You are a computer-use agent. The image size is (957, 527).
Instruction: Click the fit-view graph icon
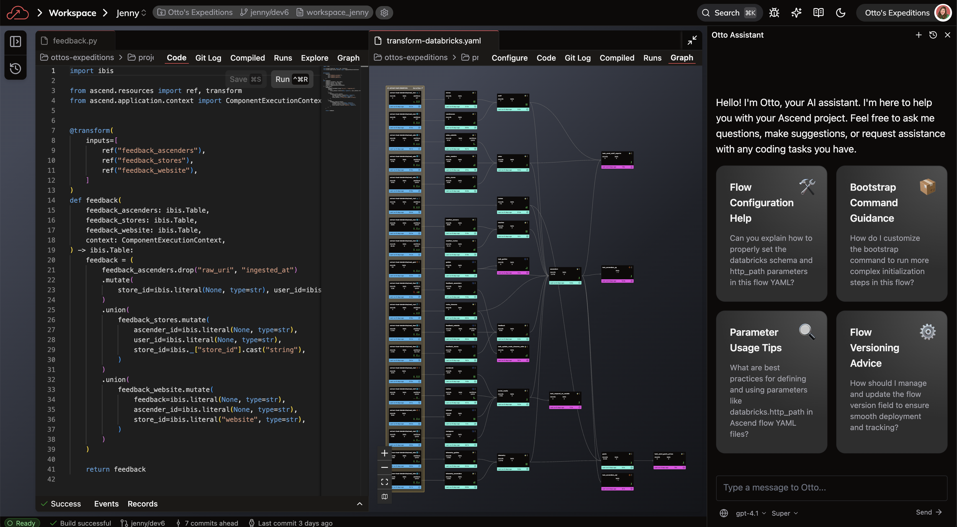(385, 482)
